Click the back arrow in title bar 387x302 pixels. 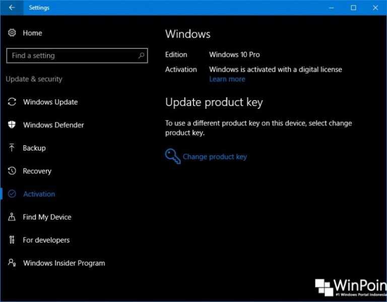pyautogui.click(x=12, y=8)
